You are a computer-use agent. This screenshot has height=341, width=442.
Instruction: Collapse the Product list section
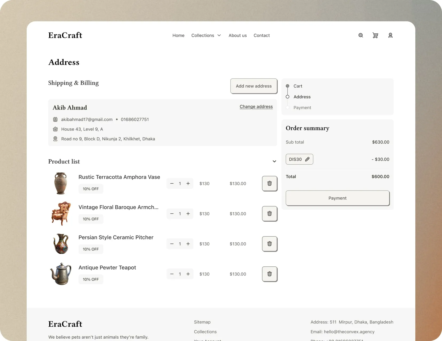(x=274, y=161)
